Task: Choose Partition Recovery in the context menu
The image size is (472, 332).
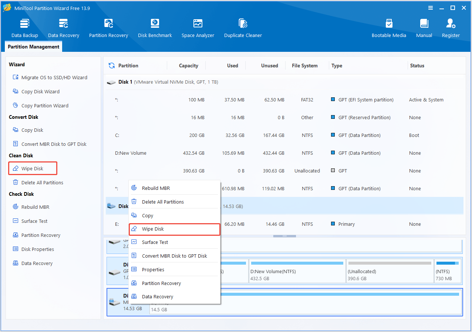Action: 174,283
